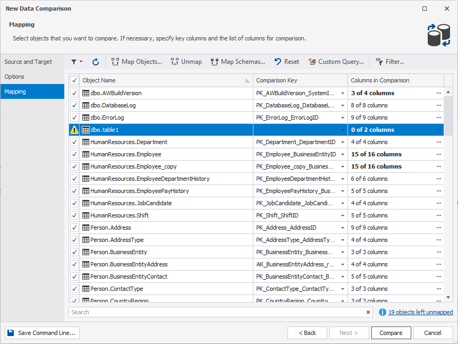Screen dimensions: 458x344
Task: Go to Source and Target page
Action: click(29, 61)
